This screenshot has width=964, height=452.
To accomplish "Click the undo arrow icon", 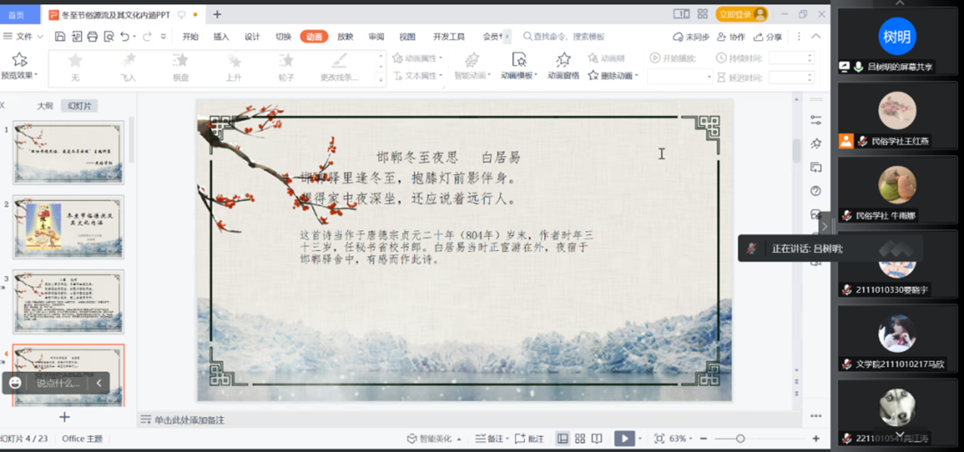I will pos(125,36).
